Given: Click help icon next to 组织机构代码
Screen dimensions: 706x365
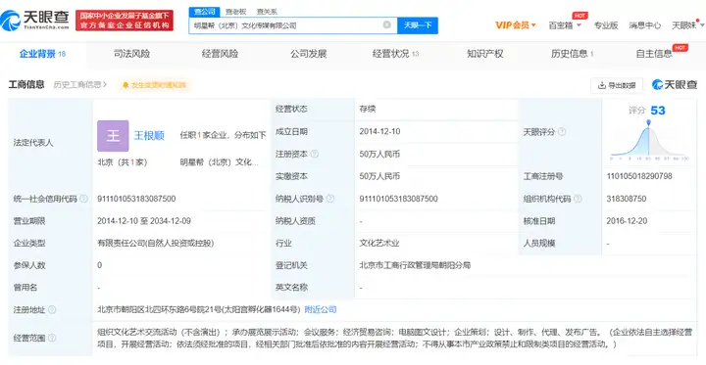Looking at the screenshot, I should (x=578, y=199).
